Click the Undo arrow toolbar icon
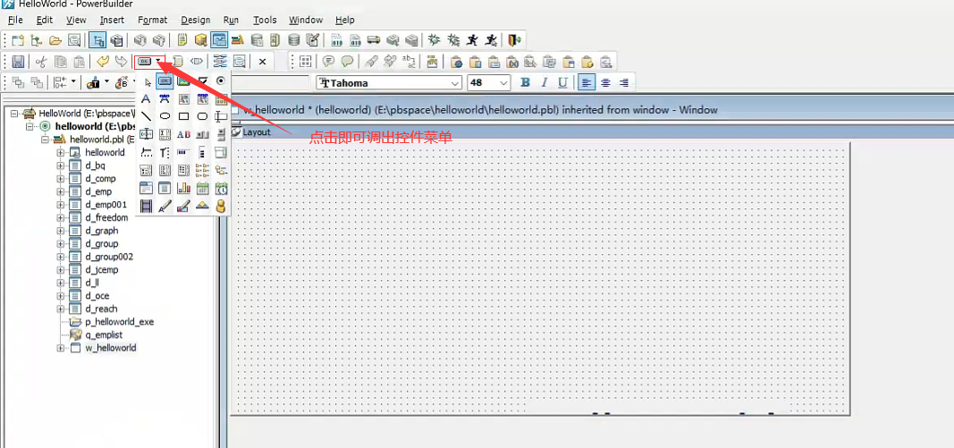Viewport: 954px width, 448px height. tap(103, 62)
